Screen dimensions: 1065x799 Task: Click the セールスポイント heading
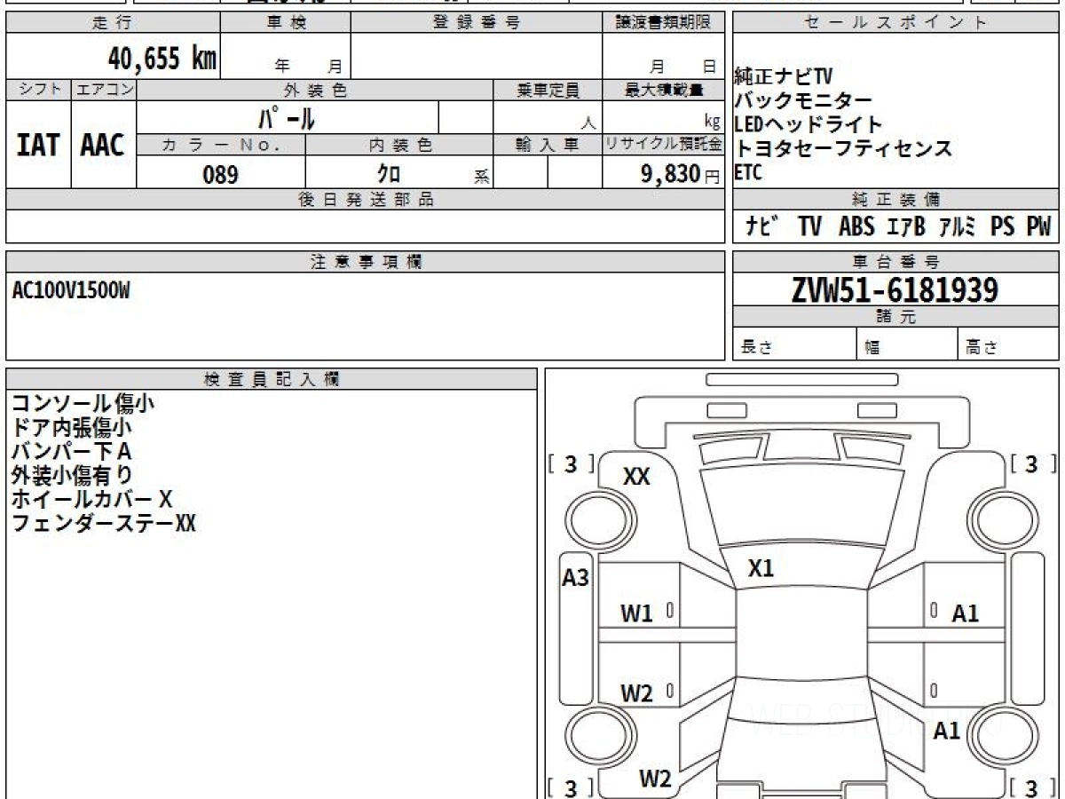tap(895, 23)
